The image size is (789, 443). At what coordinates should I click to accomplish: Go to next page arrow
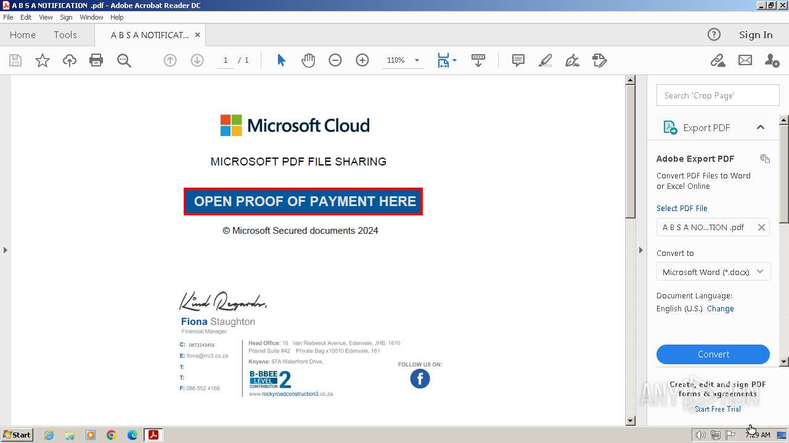point(197,60)
